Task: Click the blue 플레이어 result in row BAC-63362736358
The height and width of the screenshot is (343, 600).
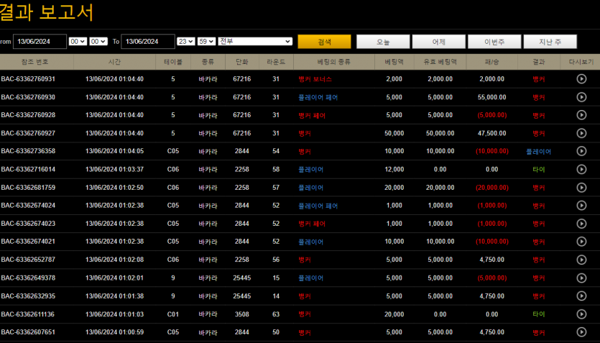Action: pyautogui.click(x=538, y=152)
